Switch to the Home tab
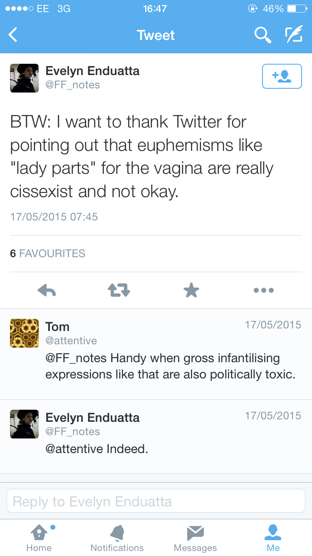 coord(39,538)
